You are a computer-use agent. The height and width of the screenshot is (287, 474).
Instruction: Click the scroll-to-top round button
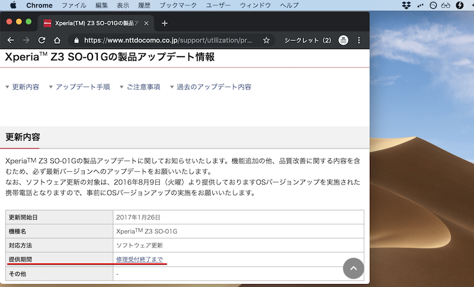[x=353, y=268]
